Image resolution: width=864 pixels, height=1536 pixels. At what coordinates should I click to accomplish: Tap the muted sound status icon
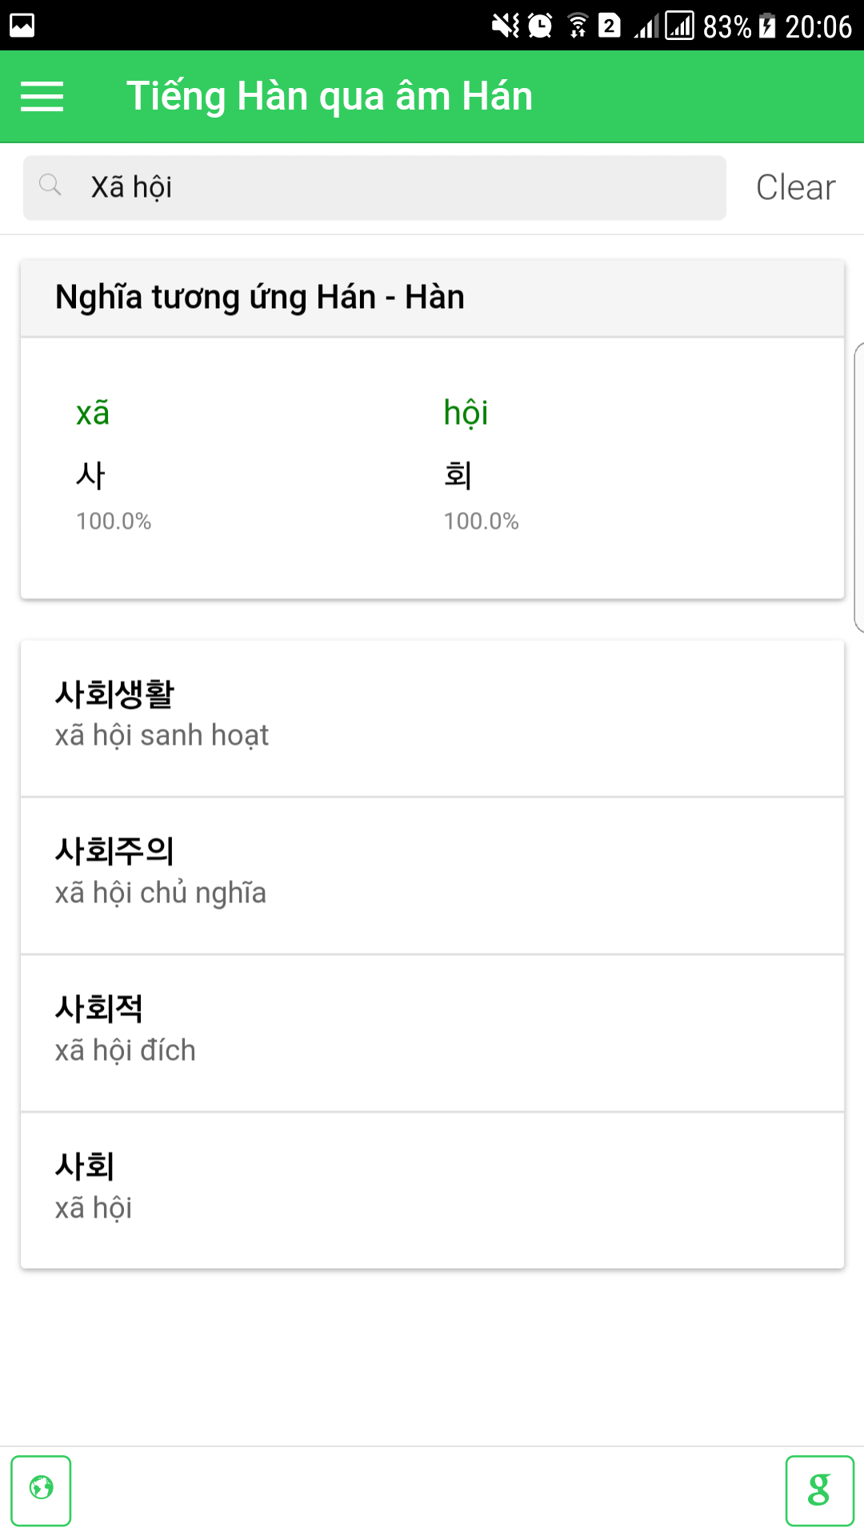click(x=506, y=26)
